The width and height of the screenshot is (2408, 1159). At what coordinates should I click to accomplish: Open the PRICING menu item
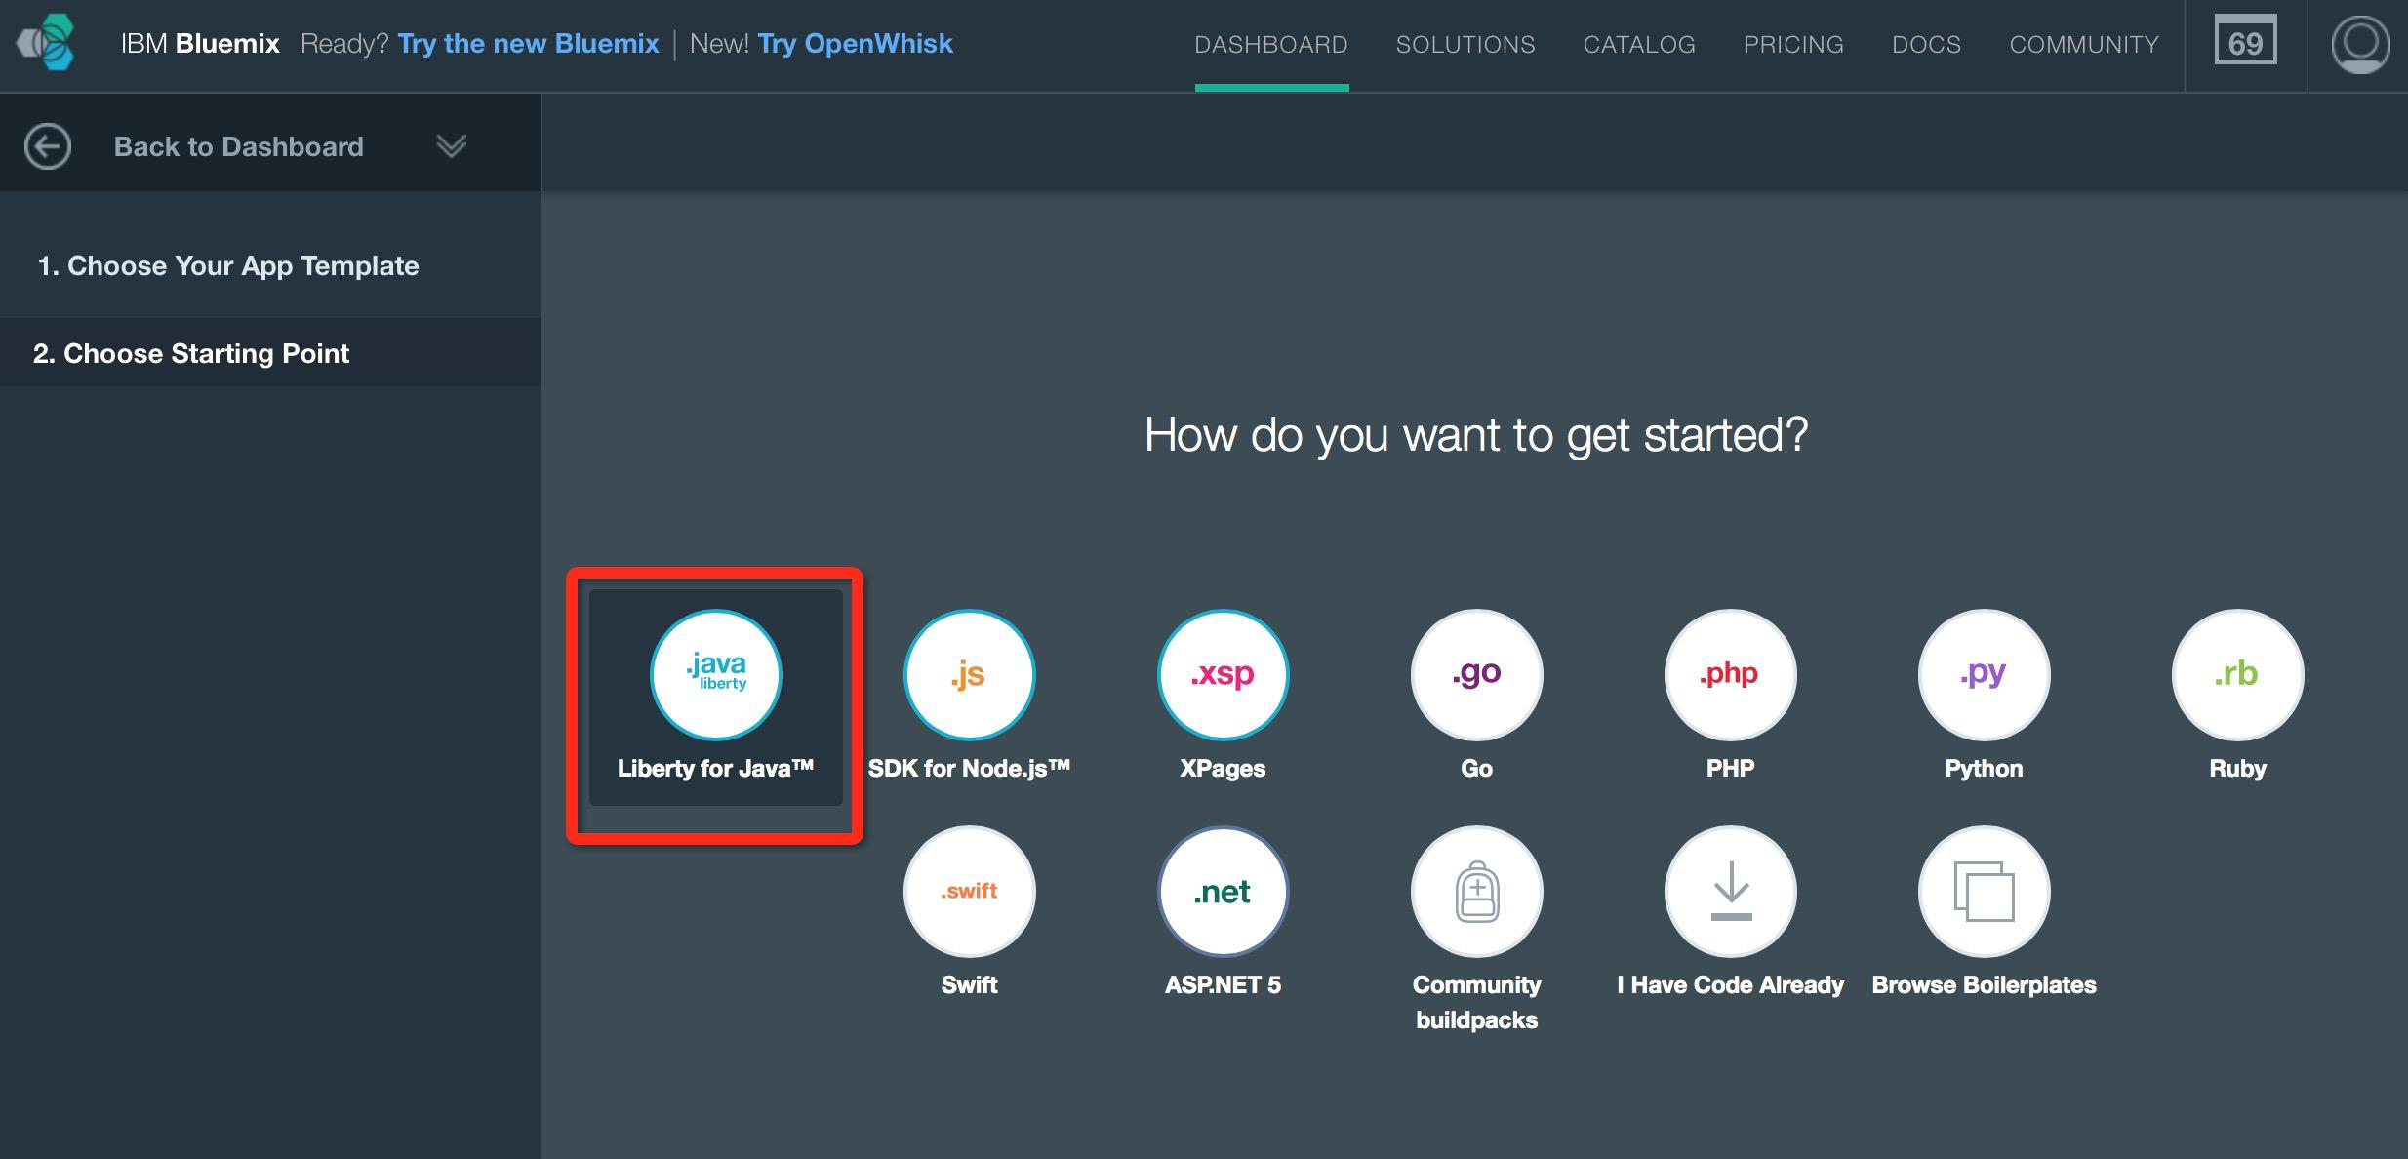click(1793, 45)
